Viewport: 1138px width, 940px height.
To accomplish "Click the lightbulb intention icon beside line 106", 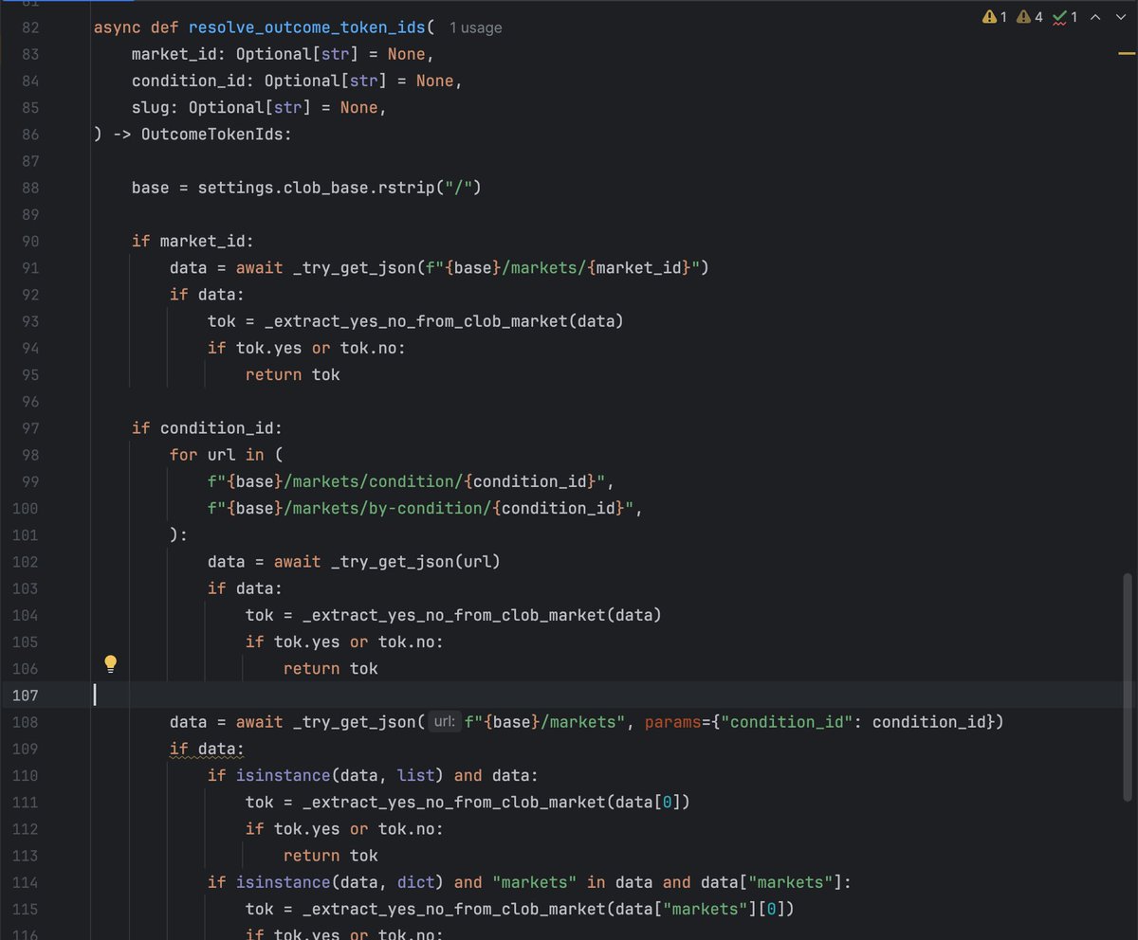I will point(110,663).
